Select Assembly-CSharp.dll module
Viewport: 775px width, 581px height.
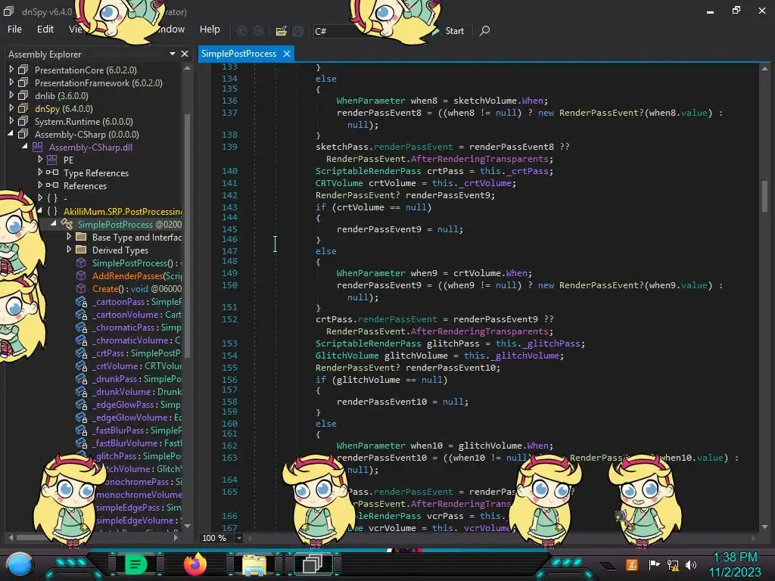(91, 148)
